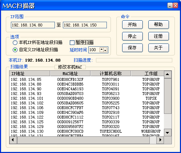The height and width of the screenshot is (153, 181).
Task: Select row with IP 192.168.134.106
Action: (87, 108)
